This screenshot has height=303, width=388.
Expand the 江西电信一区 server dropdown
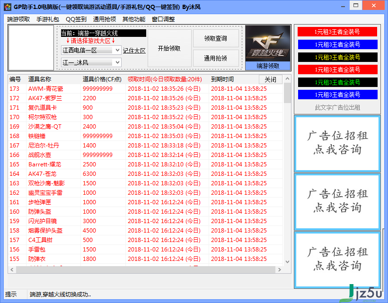pyautogui.click(x=117, y=50)
